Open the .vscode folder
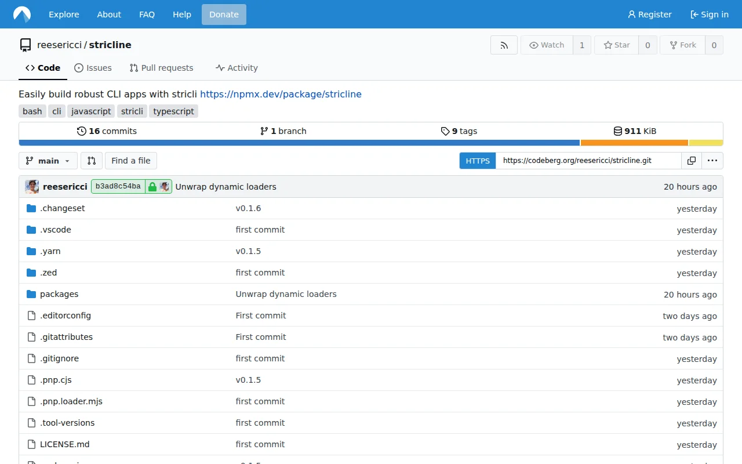This screenshot has height=464, width=742. pyautogui.click(x=56, y=230)
